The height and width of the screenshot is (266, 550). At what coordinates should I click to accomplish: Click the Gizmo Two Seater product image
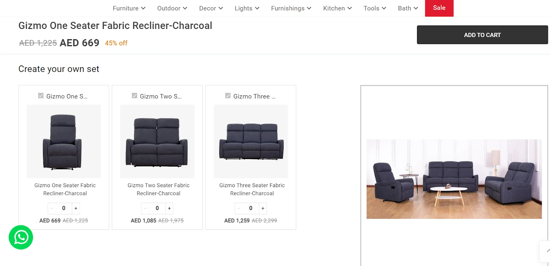[x=157, y=141]
